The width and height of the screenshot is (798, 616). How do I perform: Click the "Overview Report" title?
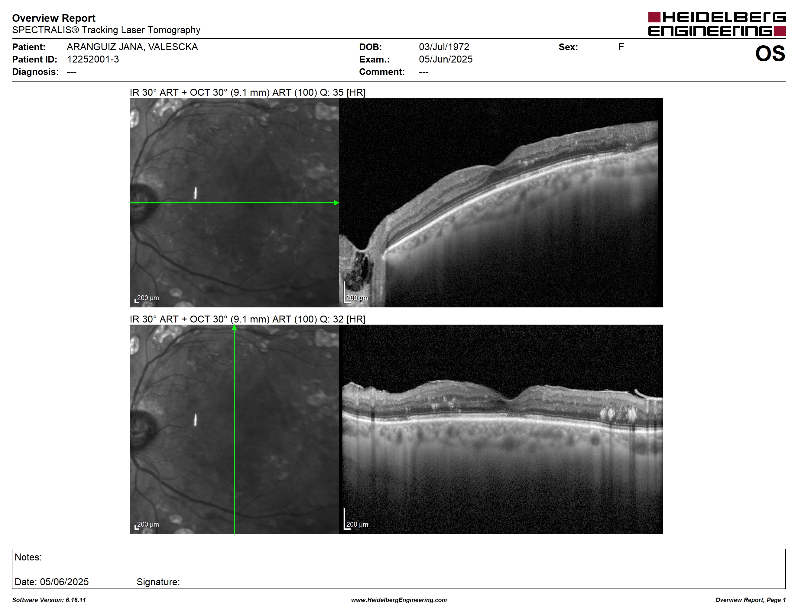click(x=54, y=18)
